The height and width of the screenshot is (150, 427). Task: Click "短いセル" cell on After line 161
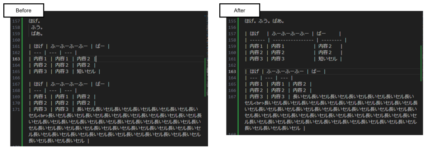[328, 59]
